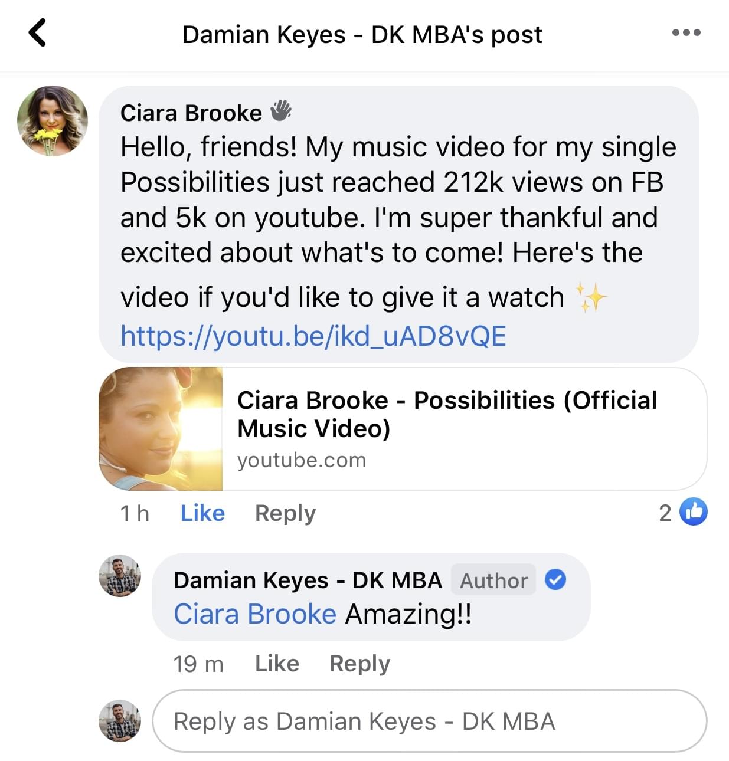This screenshot has width=729, height=761.
Task: Open the youtu.be video link
Action: 313,336
